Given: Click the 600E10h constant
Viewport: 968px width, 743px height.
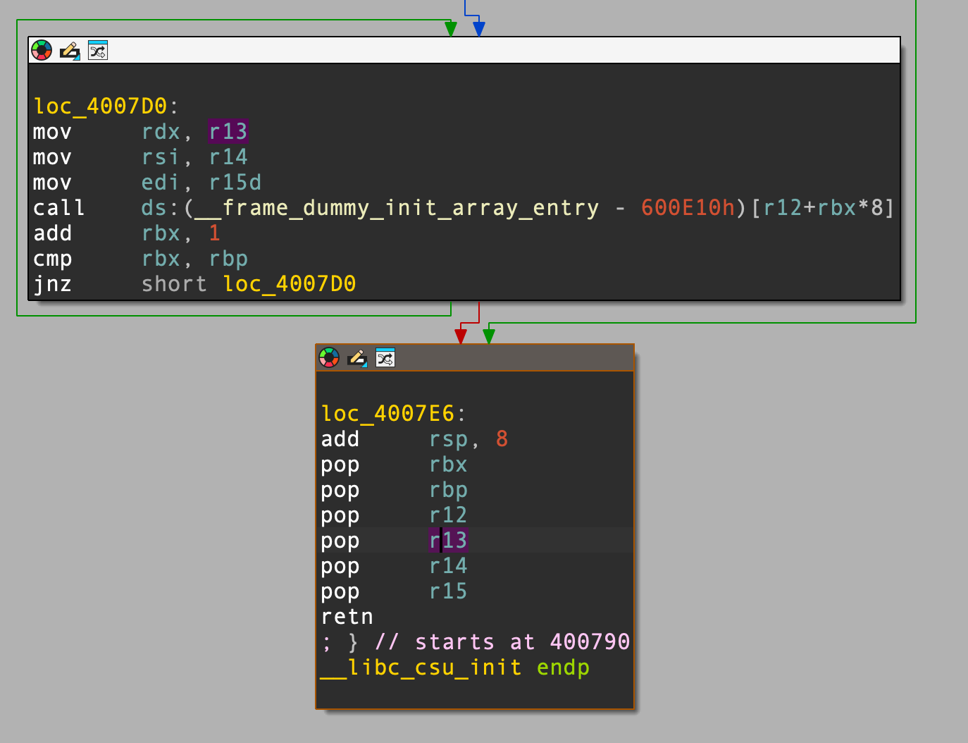Looking at the screenshot, I should coord(688,208).
